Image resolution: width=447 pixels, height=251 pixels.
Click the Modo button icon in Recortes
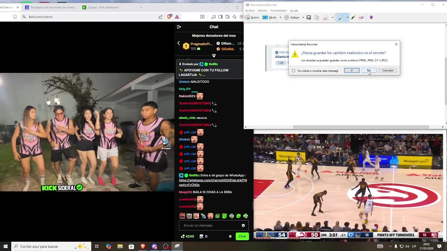[x=269, y=17]
